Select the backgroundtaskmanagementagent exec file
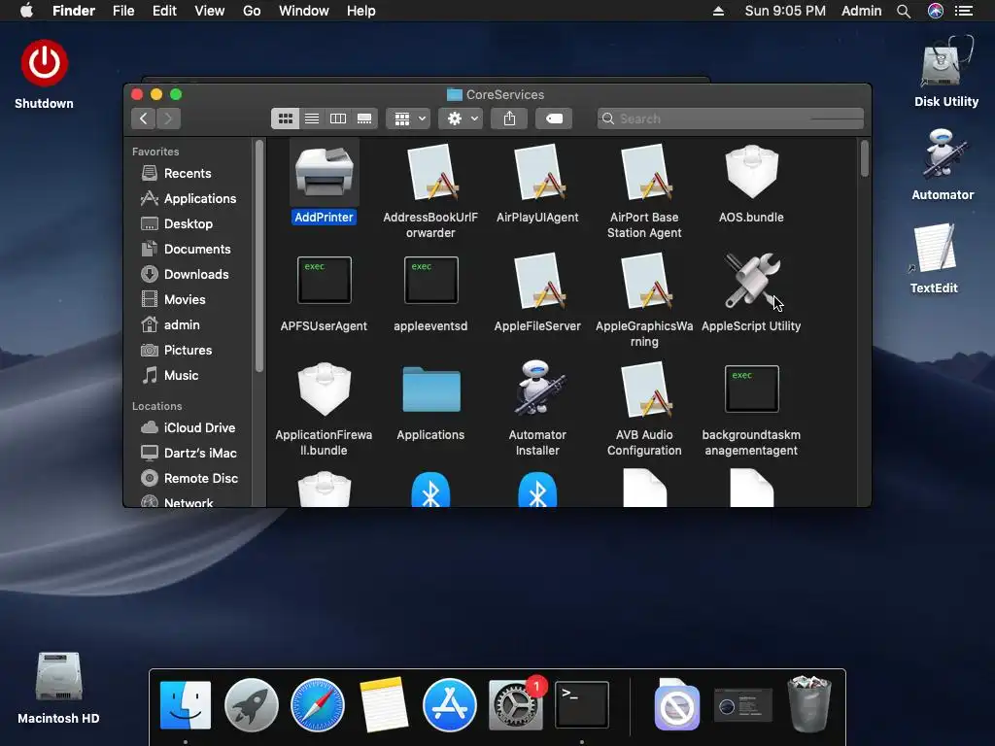Screen dimensions: 995x746 [x=751, y=389]
